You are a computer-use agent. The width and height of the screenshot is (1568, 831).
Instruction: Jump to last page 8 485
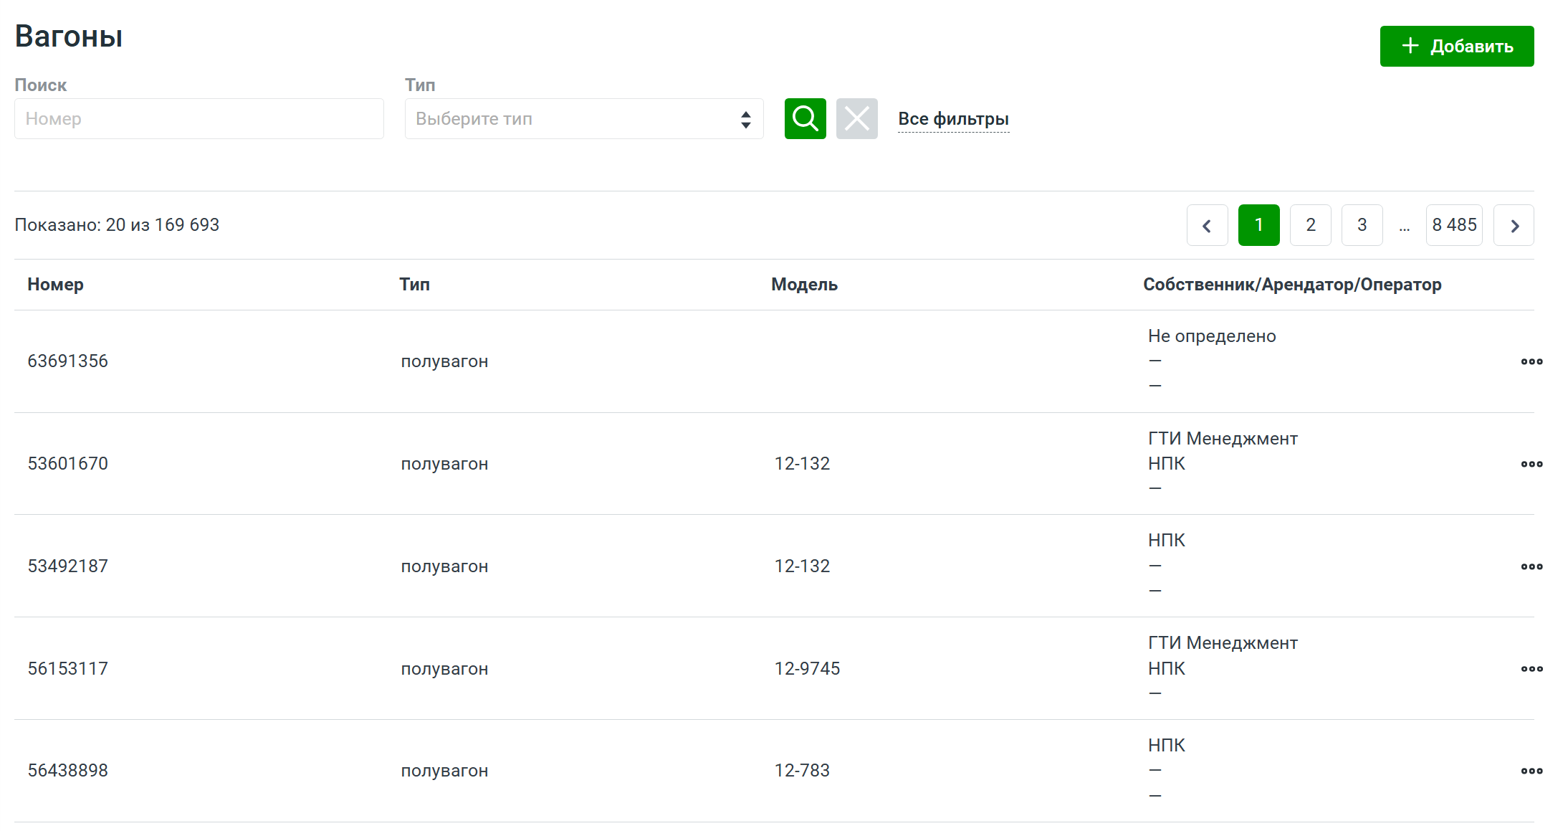(x=1453, y=225)
